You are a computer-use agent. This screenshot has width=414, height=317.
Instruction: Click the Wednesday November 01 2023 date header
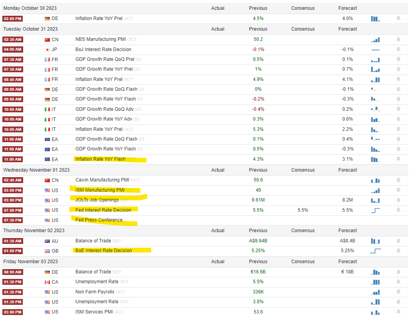(37, 170)
